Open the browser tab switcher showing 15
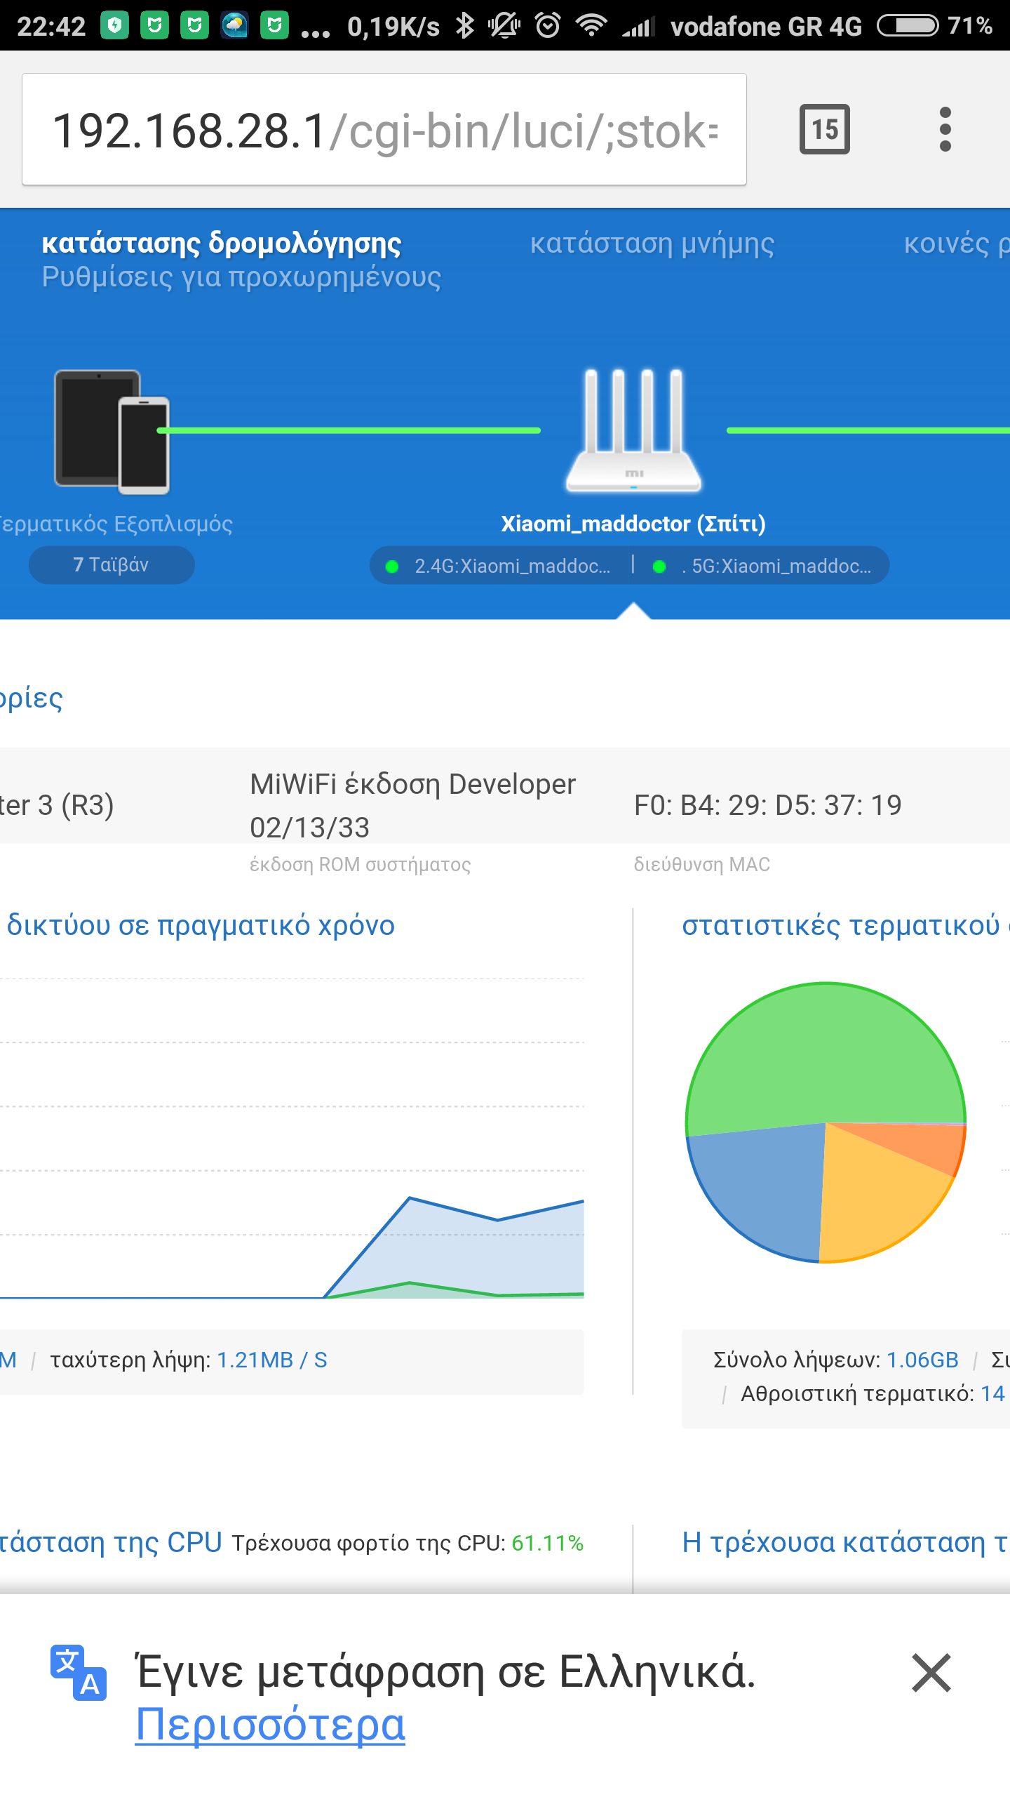Viewport: 1010px width, 1797px height. pos(824,129)
